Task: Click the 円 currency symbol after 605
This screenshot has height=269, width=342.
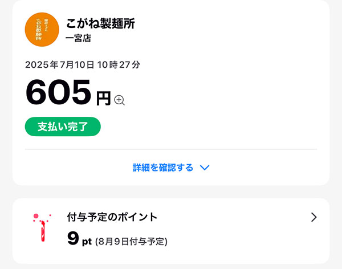Action: pyautogui.click(x=104, y=99)
